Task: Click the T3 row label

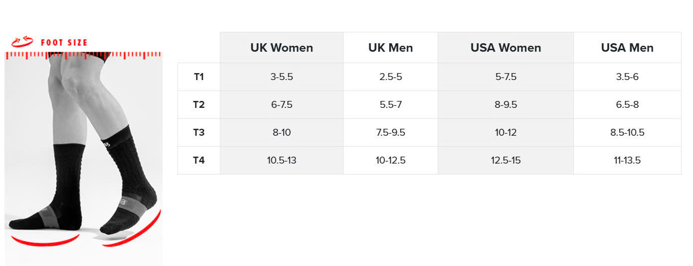Action: [x=199, y=133]
